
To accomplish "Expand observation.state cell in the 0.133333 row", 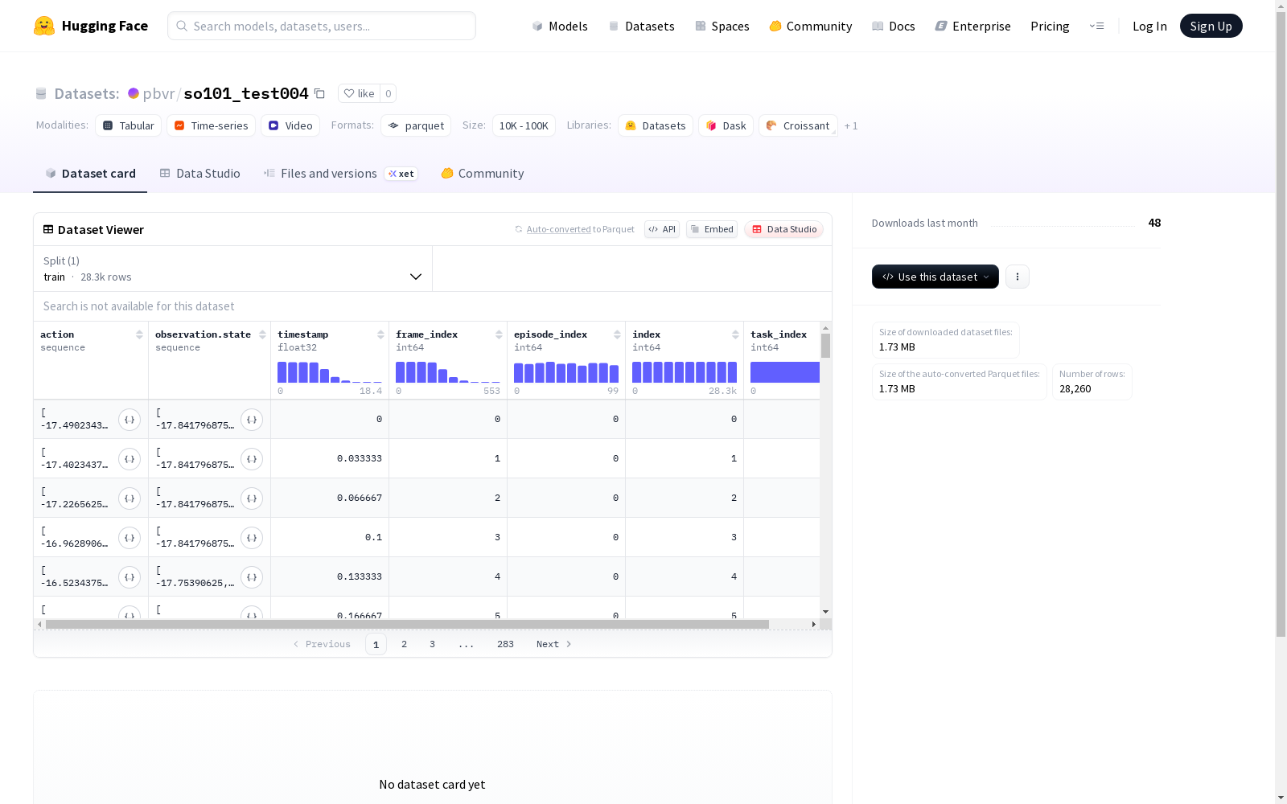I will pos(252,577).
